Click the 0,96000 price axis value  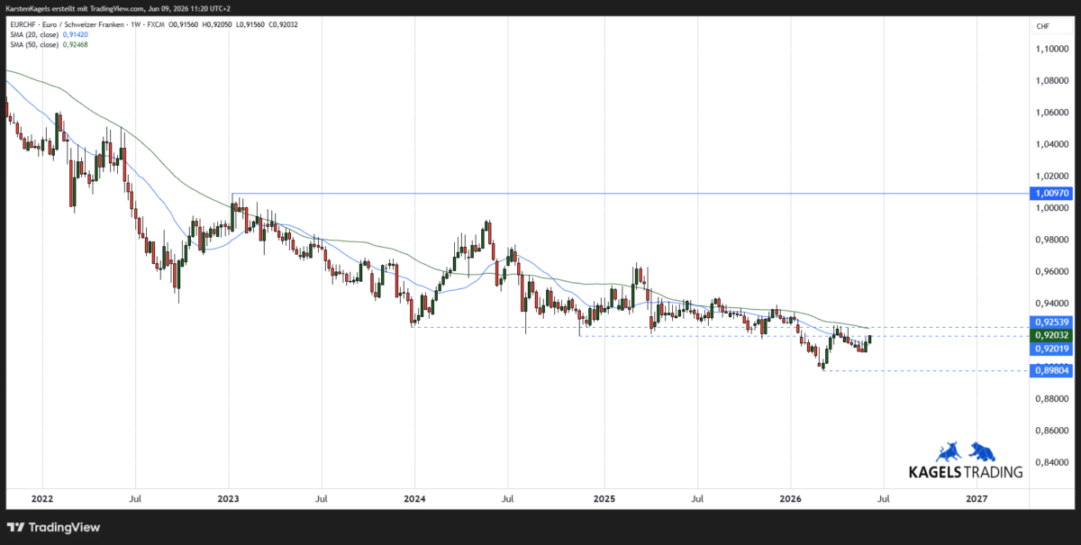1053,271
